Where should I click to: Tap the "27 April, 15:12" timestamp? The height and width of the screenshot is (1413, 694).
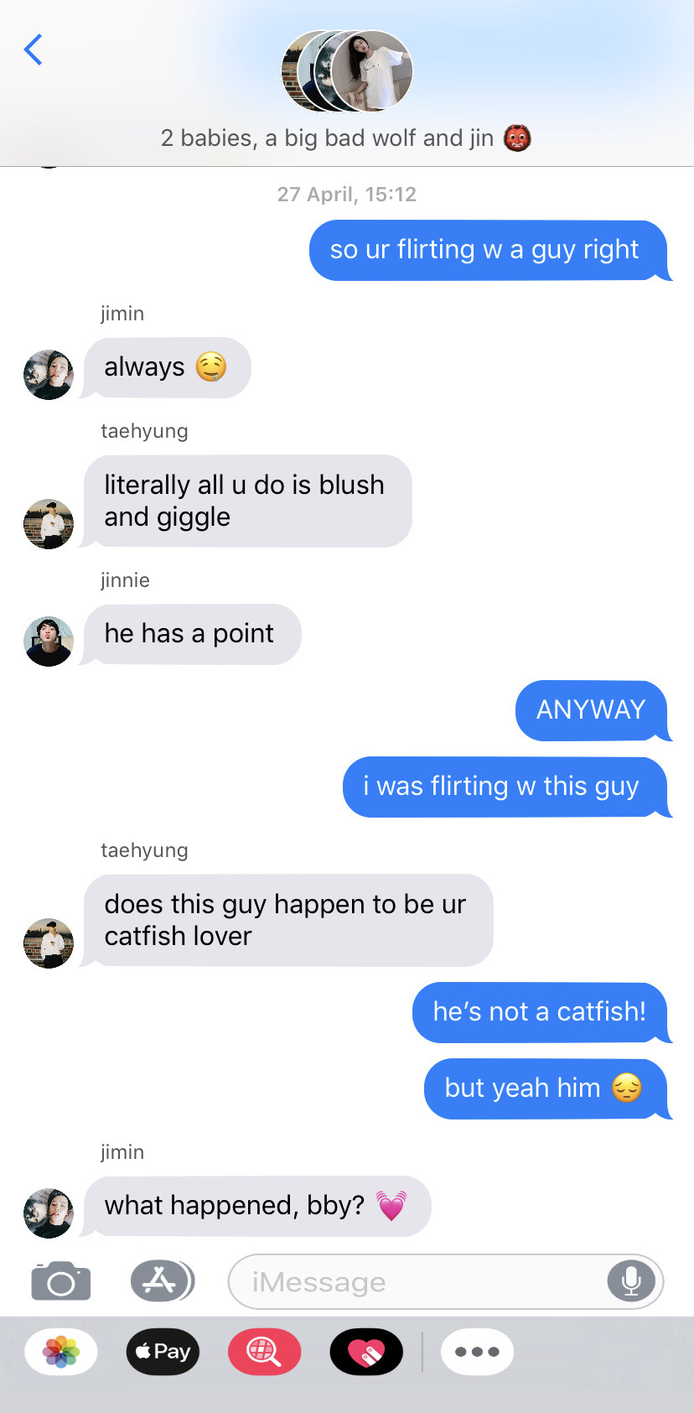click(347, 195)
